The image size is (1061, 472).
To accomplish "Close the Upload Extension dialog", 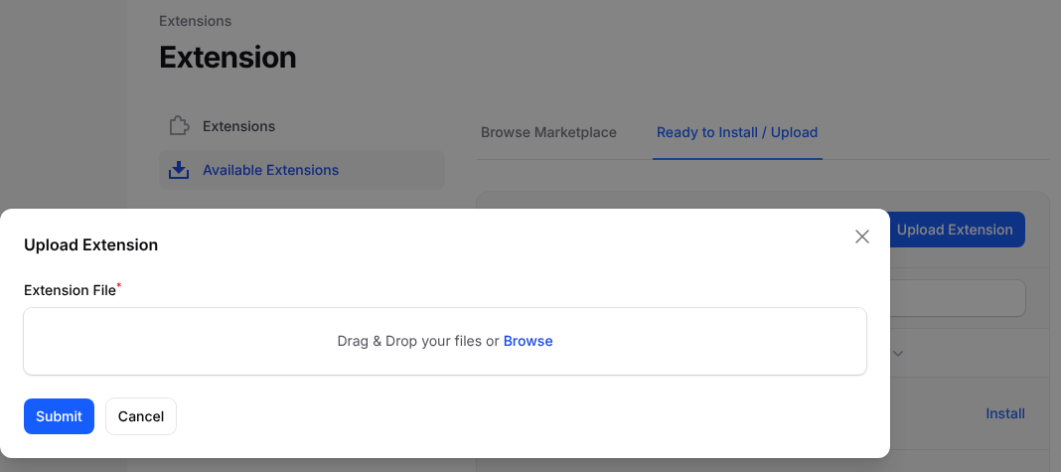I will [x=861, y=236].
